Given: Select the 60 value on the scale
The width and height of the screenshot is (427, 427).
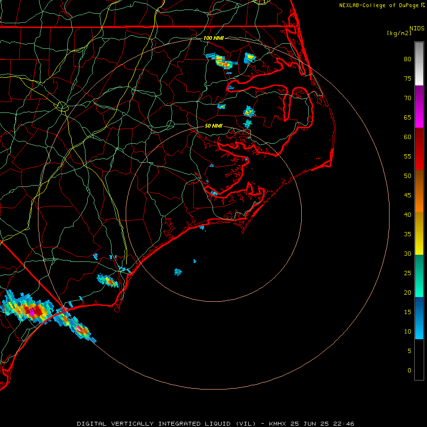Looking at the screenshot, I should [408, 137].
